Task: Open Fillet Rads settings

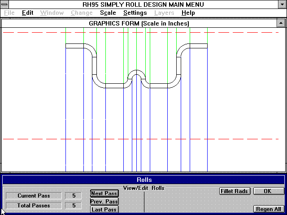Action: [235, 191]
